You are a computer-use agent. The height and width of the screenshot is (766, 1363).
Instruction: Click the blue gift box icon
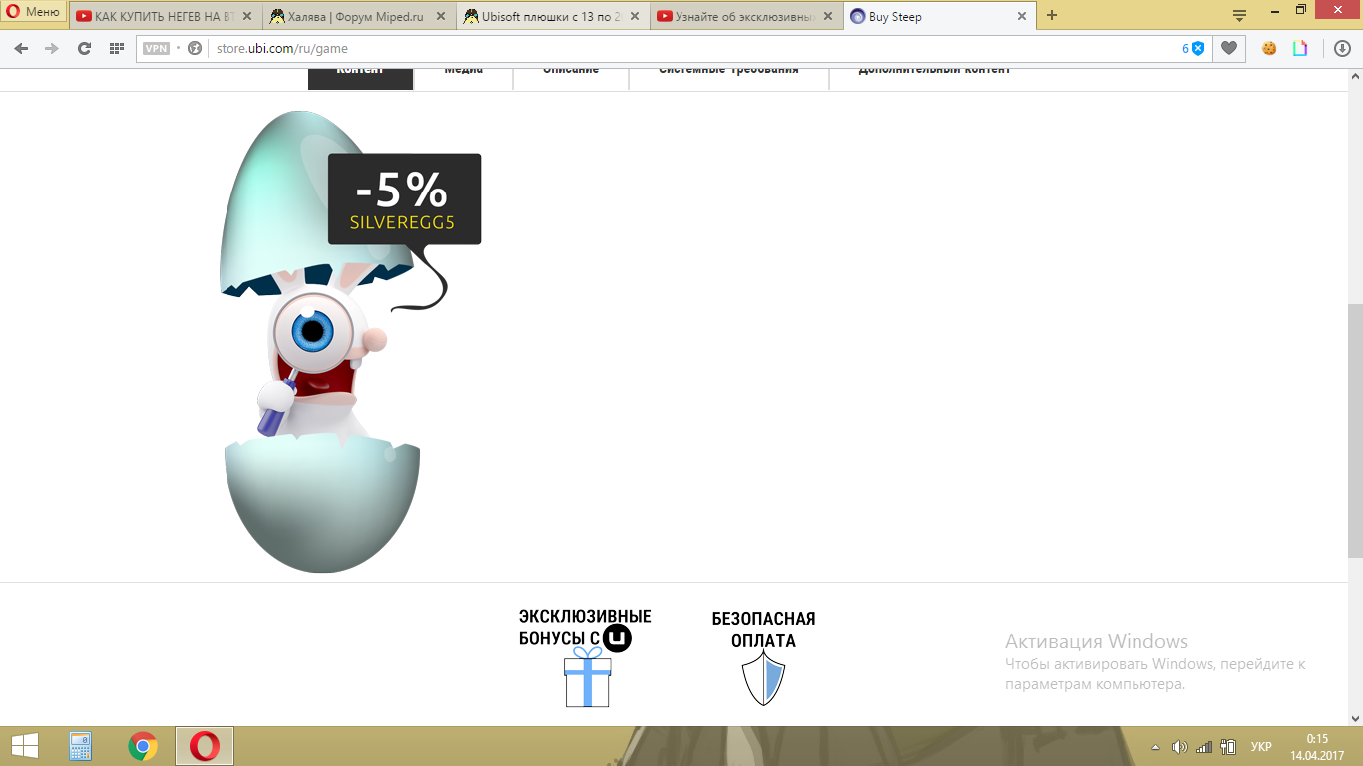coord(587,678)
